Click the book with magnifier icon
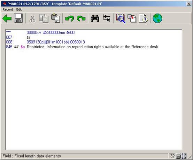Screen dimensions: 193x160 tap(120, 18)
